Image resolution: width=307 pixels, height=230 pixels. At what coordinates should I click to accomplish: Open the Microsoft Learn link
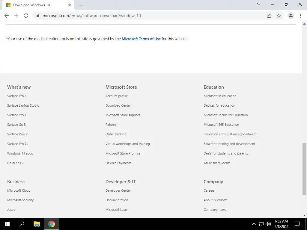(x=117, y=210)
